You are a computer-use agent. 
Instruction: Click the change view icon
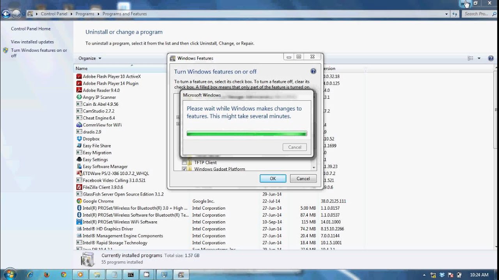point(470,58)
